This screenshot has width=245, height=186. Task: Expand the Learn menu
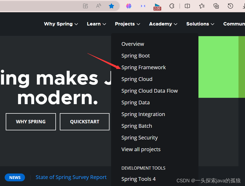tap(96, 24)
